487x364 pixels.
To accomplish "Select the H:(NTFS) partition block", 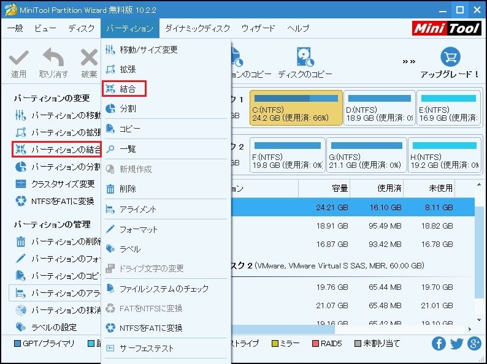I will click(445, 155).
